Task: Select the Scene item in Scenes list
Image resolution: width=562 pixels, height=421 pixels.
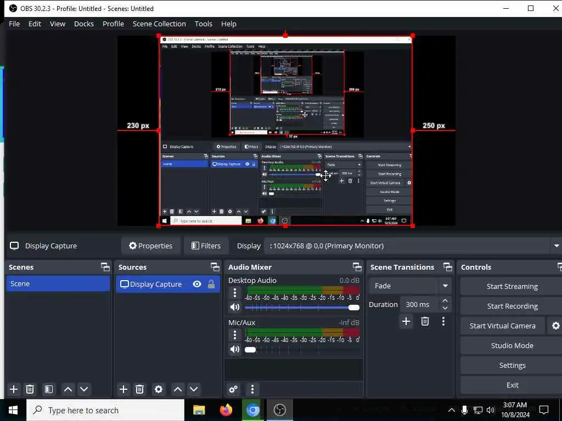Action: [x=58, y=283]
